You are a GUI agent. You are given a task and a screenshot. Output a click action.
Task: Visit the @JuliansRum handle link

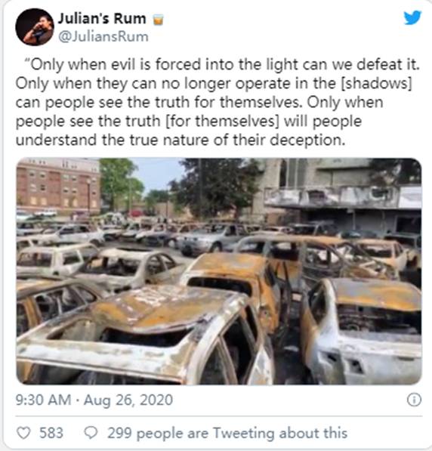pyautogui.click(x=103, y=37)
